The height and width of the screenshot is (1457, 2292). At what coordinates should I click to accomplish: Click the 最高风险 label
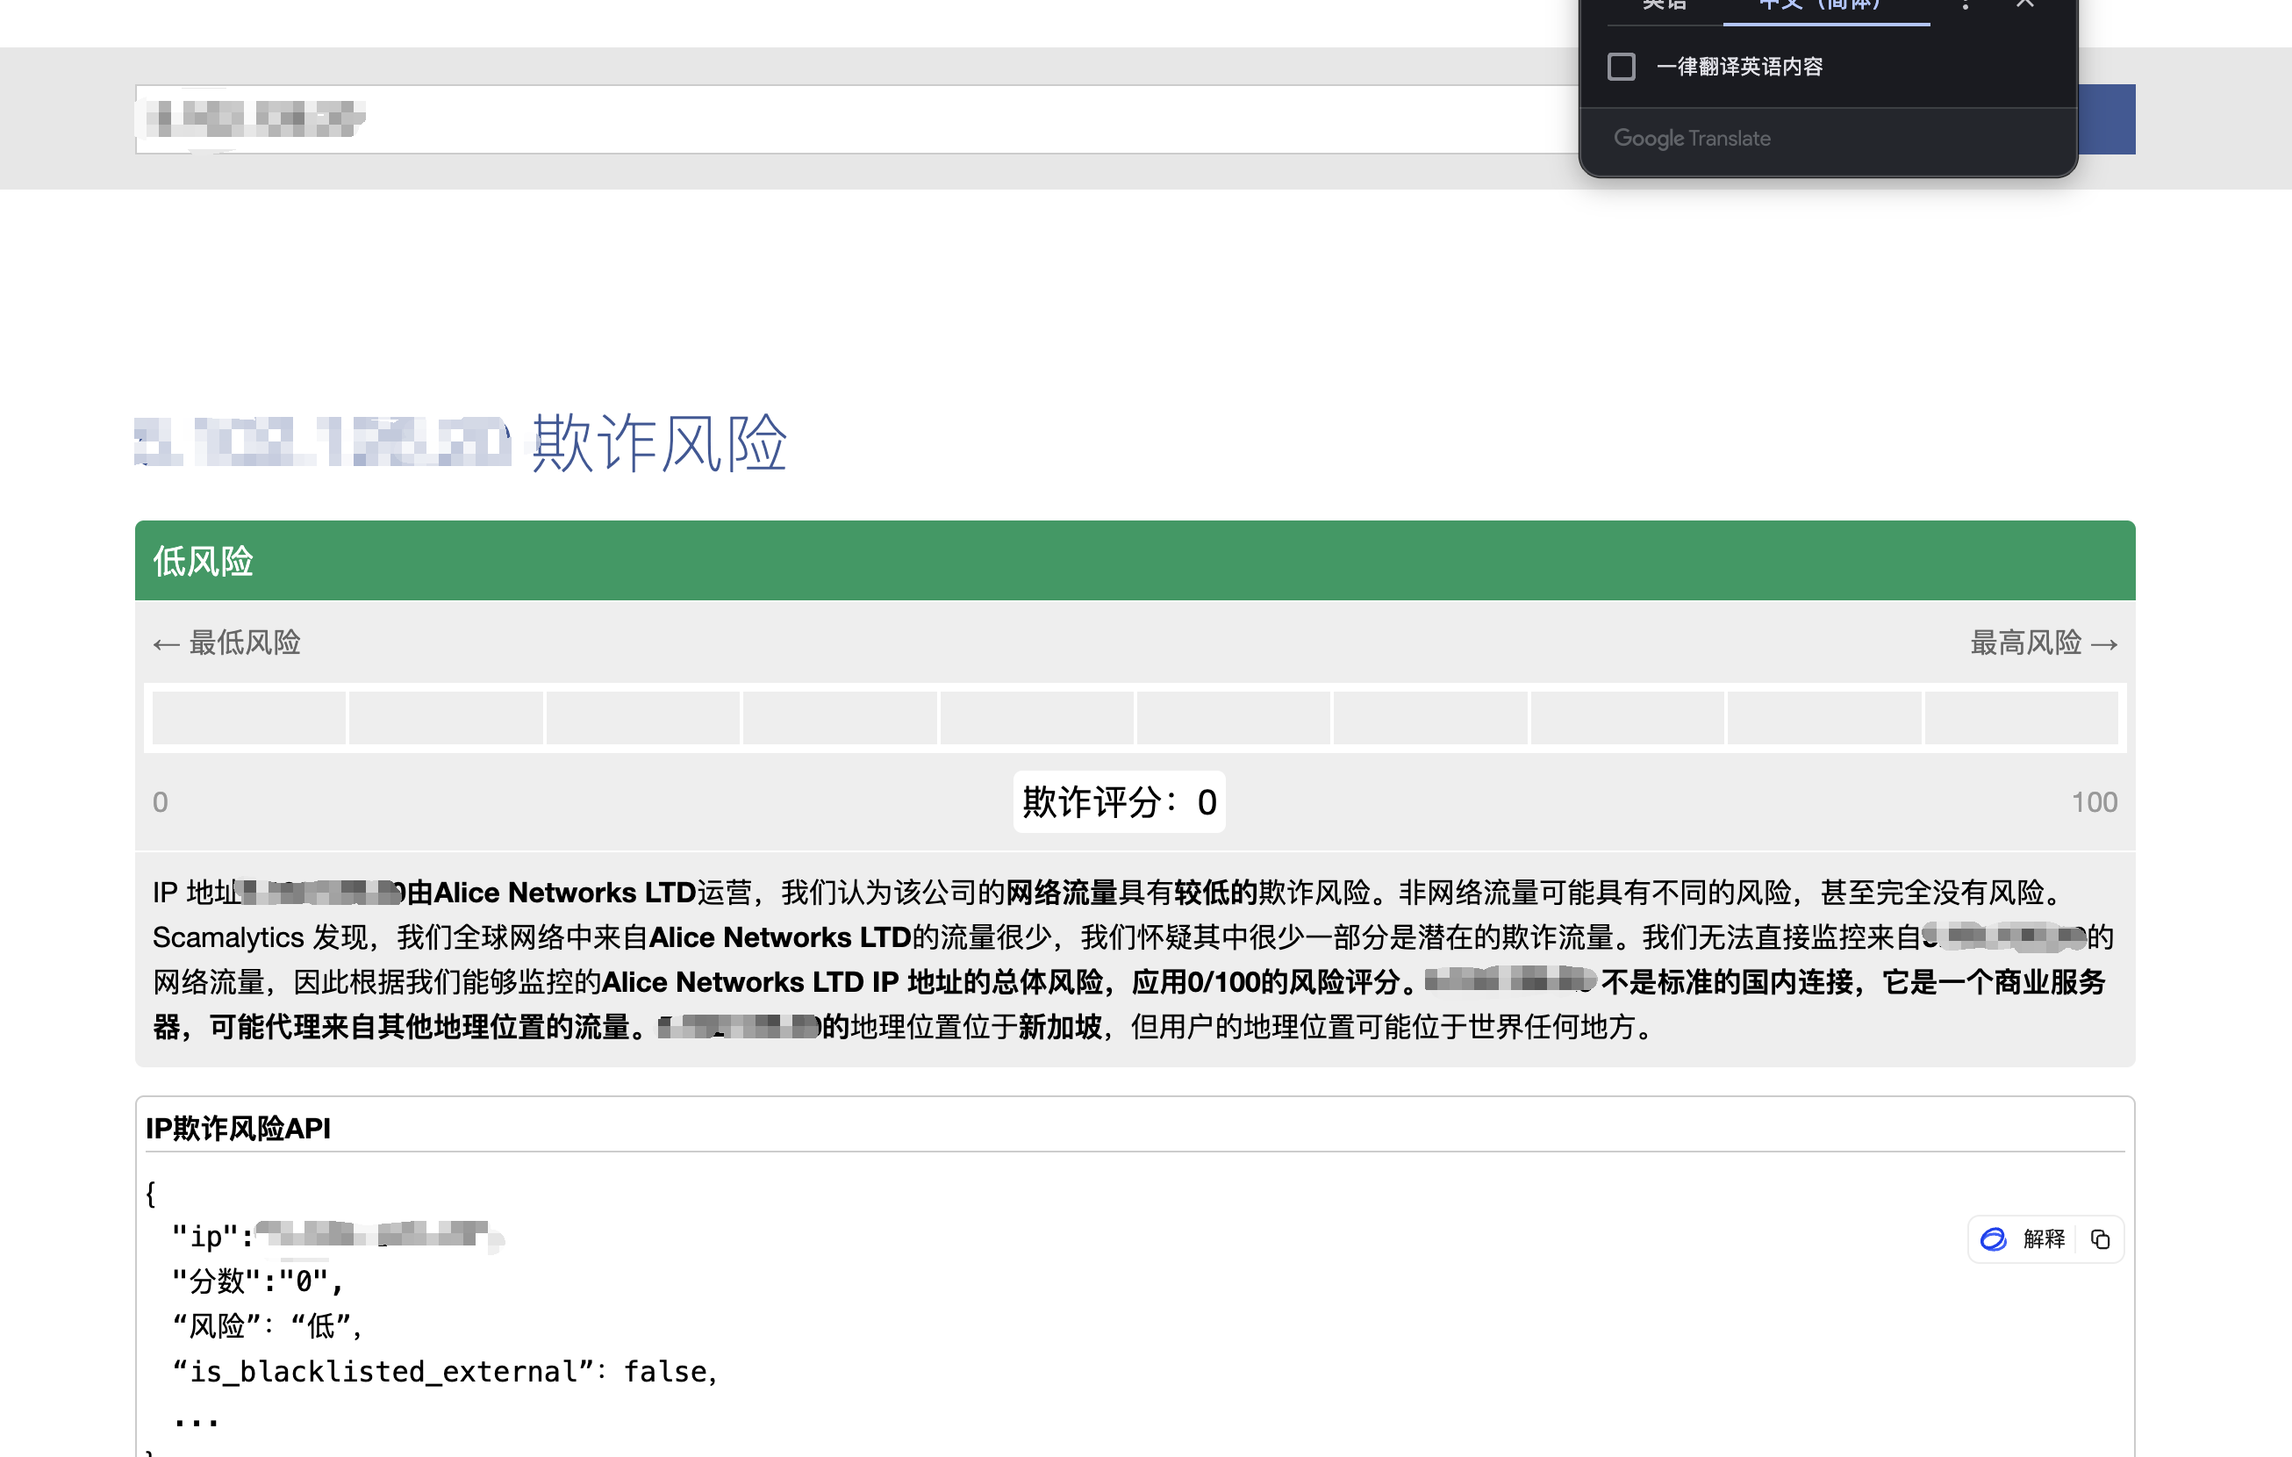pos(2044,642)
